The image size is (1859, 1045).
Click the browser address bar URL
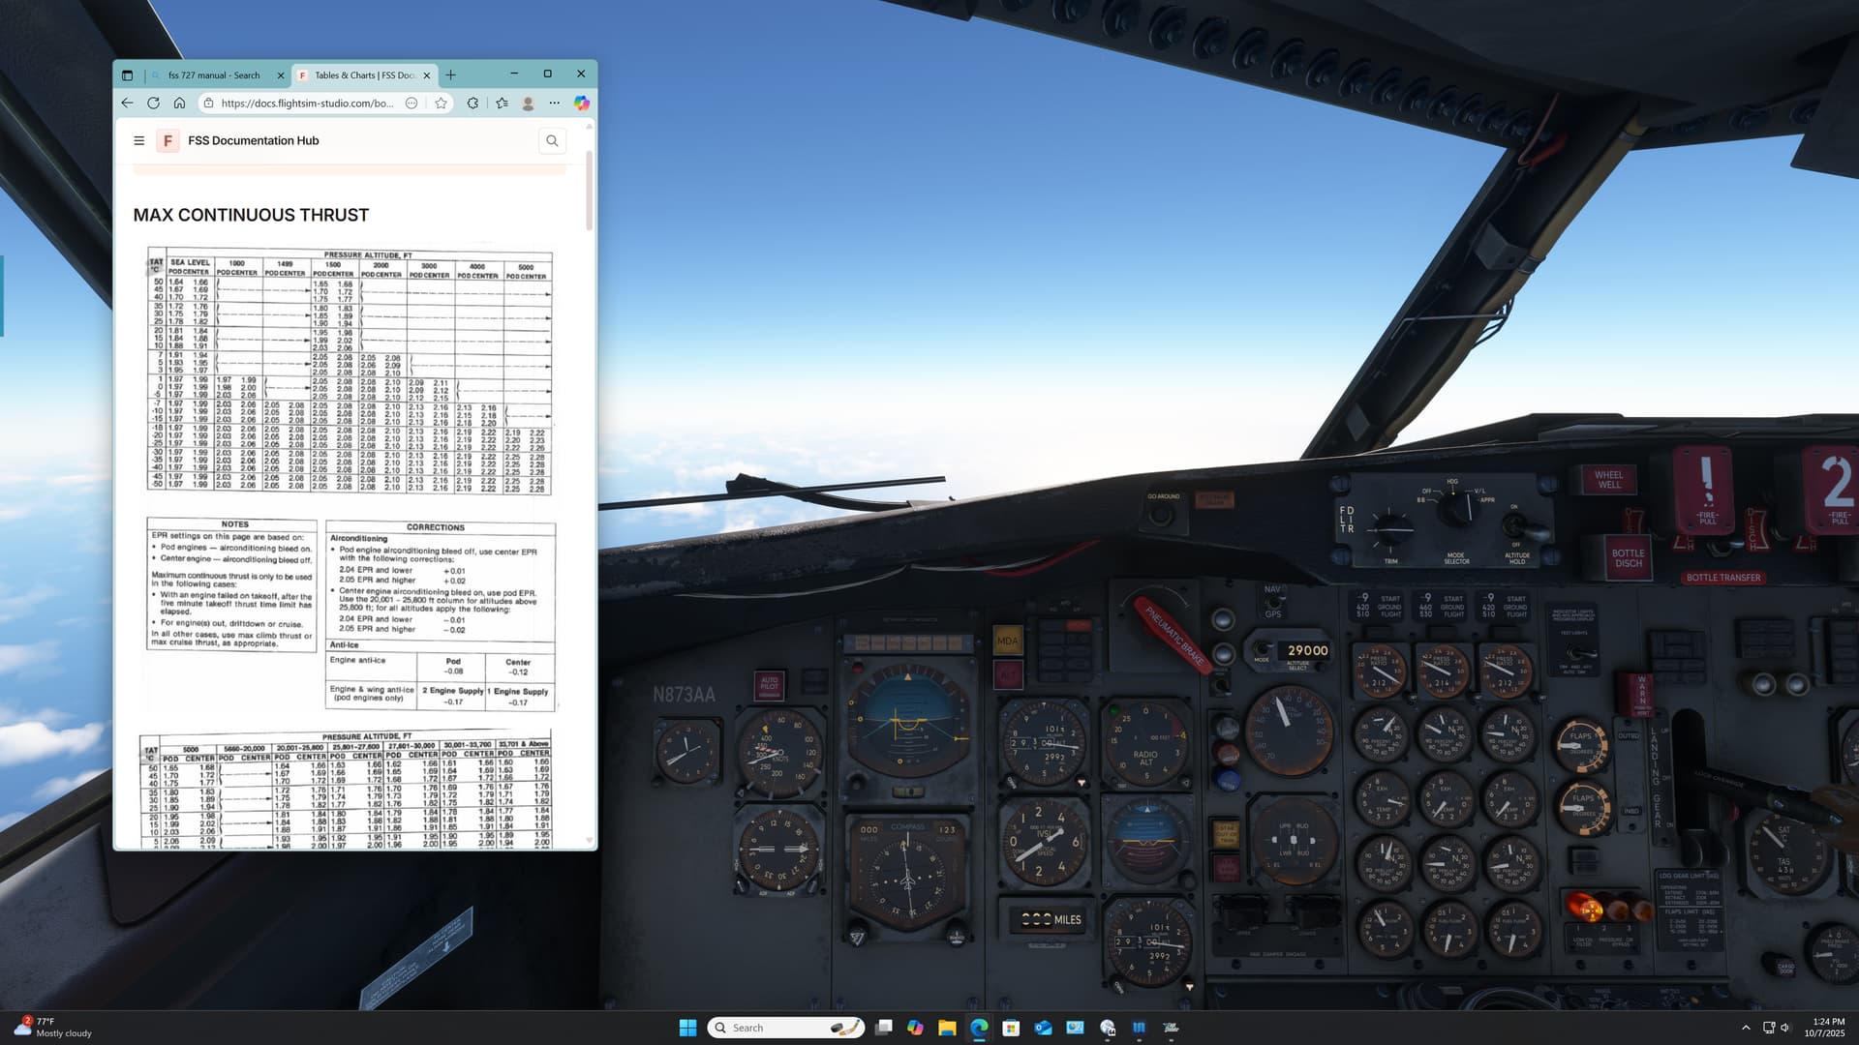tap(306, 103)
